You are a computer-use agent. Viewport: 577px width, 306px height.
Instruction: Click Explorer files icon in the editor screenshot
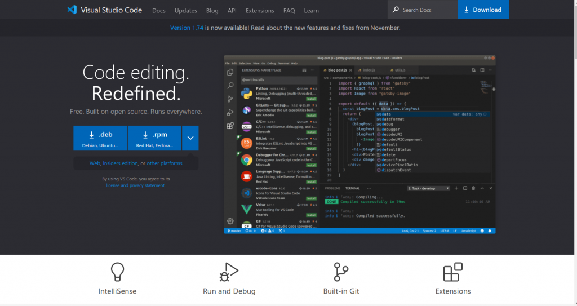point(230,72)
